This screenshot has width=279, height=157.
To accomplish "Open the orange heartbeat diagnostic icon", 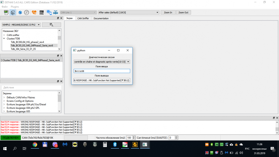I will [34, 13].
